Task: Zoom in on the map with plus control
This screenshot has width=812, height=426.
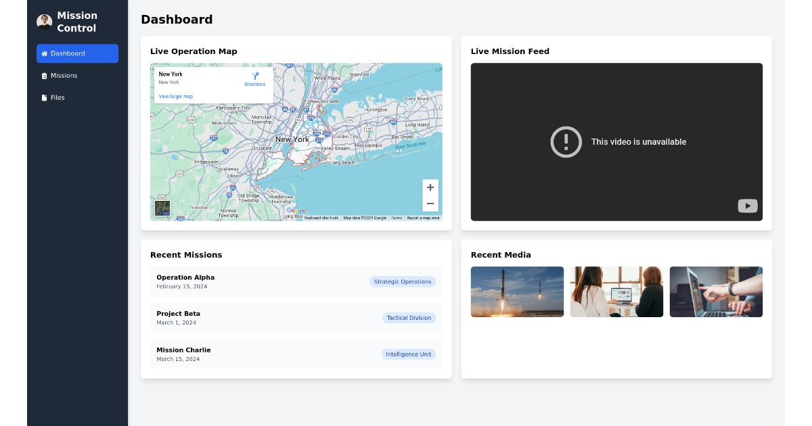Action: pos(430,187)
